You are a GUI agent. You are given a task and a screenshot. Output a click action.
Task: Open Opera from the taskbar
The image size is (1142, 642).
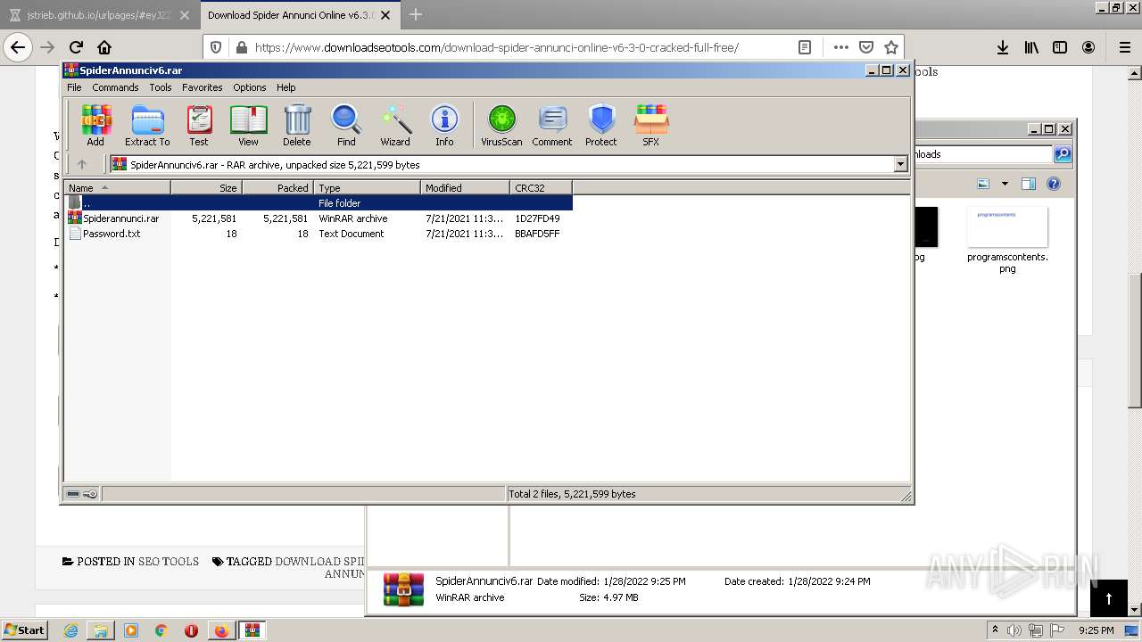click(191, 630)
